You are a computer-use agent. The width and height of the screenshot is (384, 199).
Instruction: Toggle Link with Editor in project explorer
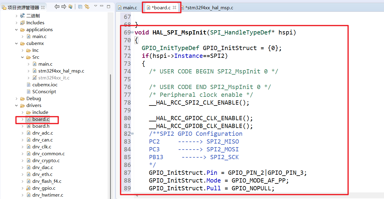[x=87, y=7]
